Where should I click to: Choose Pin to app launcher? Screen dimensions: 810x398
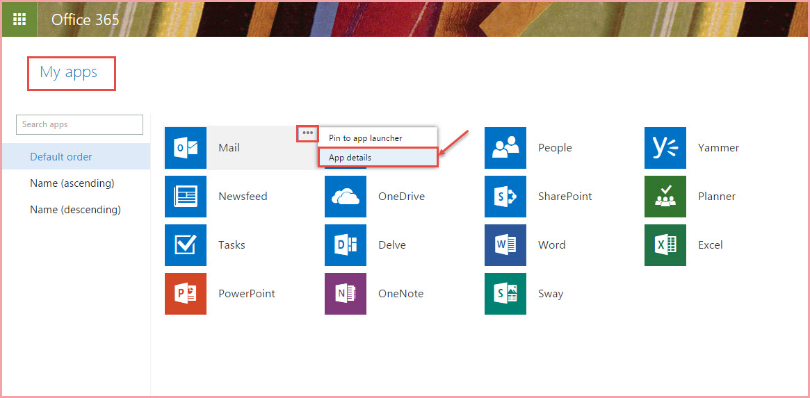click(378, 138)
